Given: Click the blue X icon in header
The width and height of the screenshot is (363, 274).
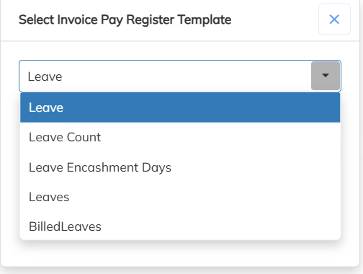Looking at the screenshot, I should 334,19.
